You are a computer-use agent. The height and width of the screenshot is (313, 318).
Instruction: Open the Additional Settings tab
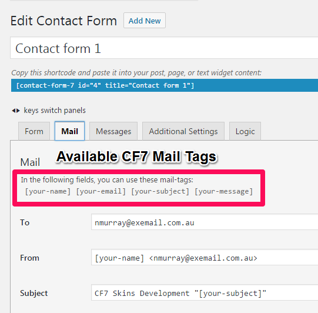pyautogui.click(x=183, y=131)
